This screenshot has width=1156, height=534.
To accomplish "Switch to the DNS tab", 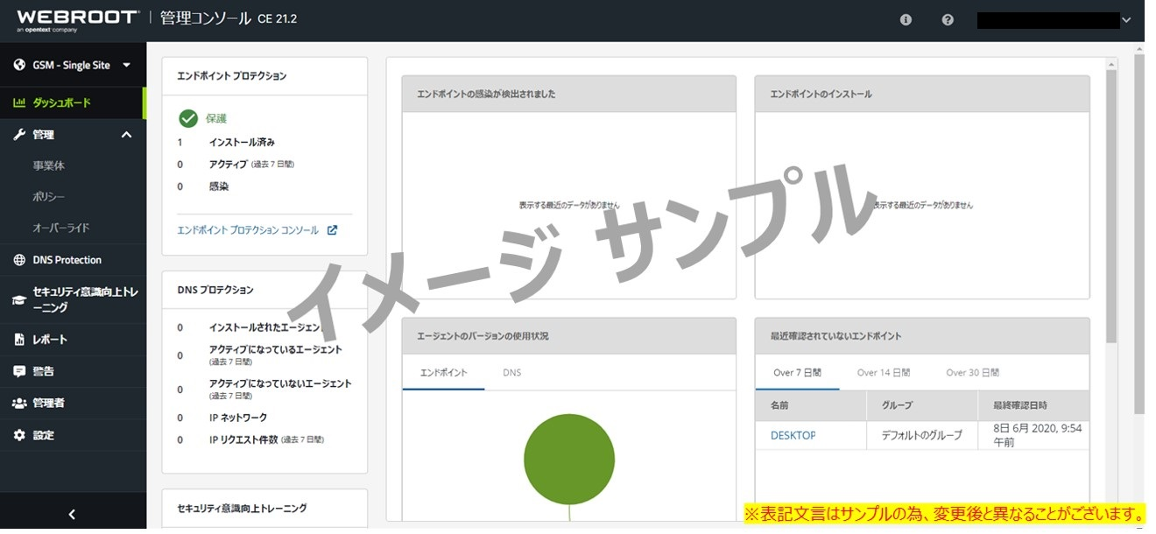I will click(511, 373).
